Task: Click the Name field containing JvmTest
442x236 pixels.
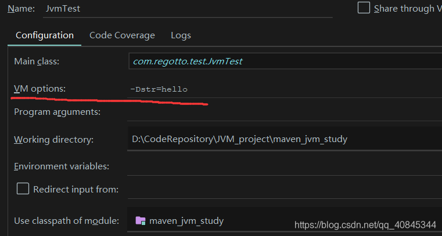Action: pyautogui.click(x=188, y=9)
